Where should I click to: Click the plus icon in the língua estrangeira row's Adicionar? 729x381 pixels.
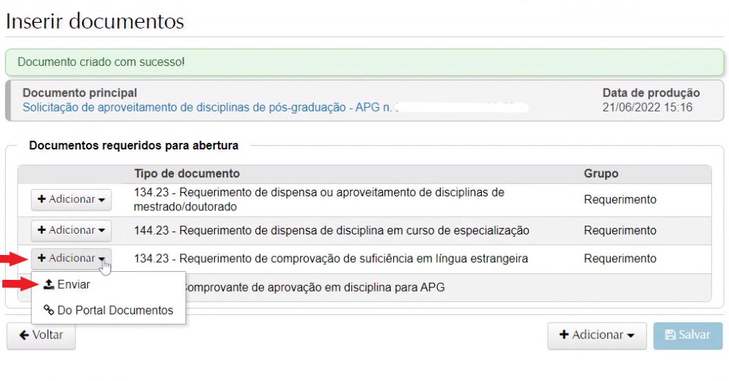(42, 258)
